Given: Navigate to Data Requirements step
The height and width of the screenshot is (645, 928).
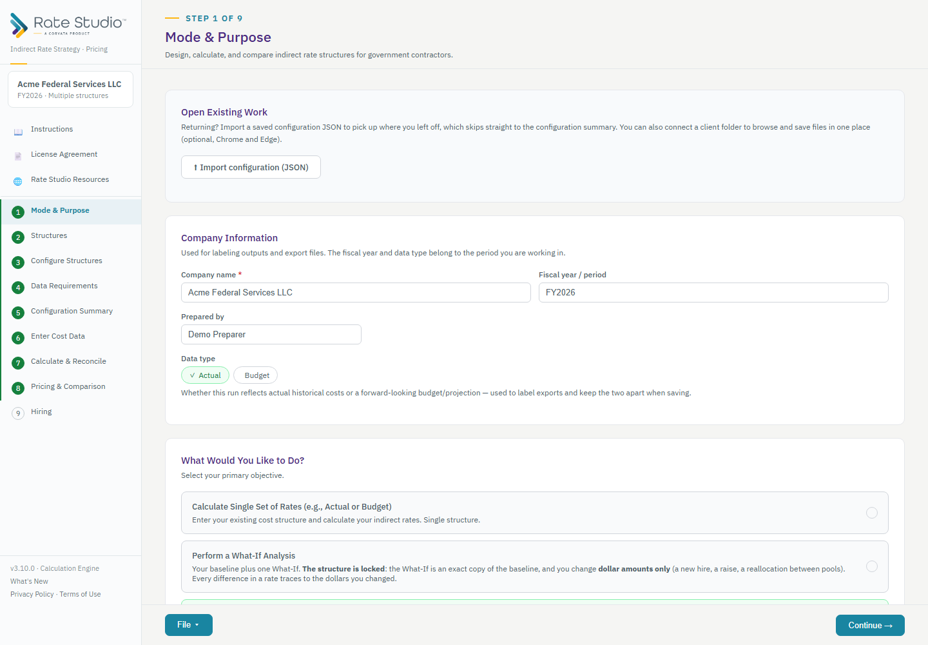Looking at the screenshot, I should tap(71, 286).
